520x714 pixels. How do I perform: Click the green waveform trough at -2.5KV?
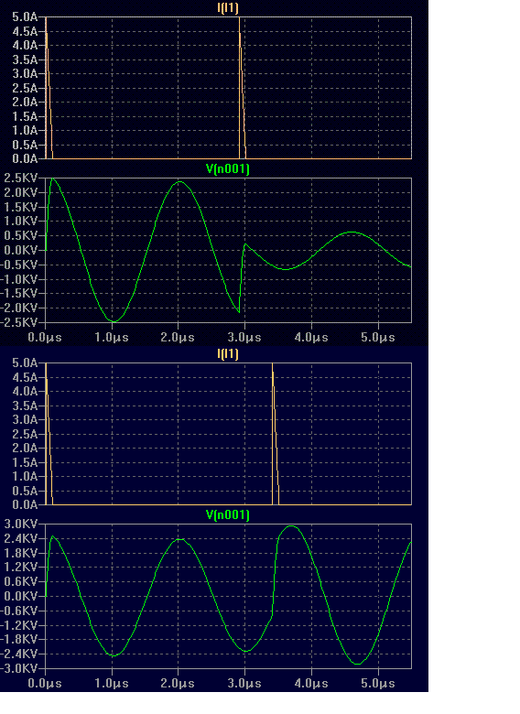[114, 321]
